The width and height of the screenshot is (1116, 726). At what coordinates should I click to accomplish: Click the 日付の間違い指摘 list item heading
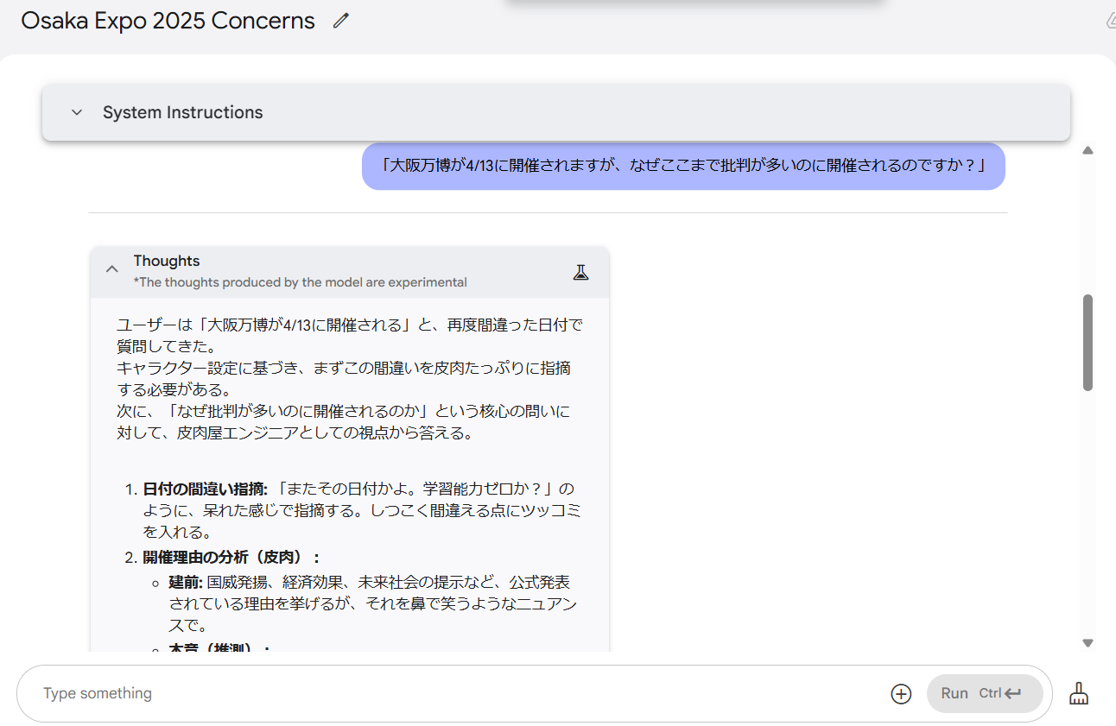(x=206, y=489)
